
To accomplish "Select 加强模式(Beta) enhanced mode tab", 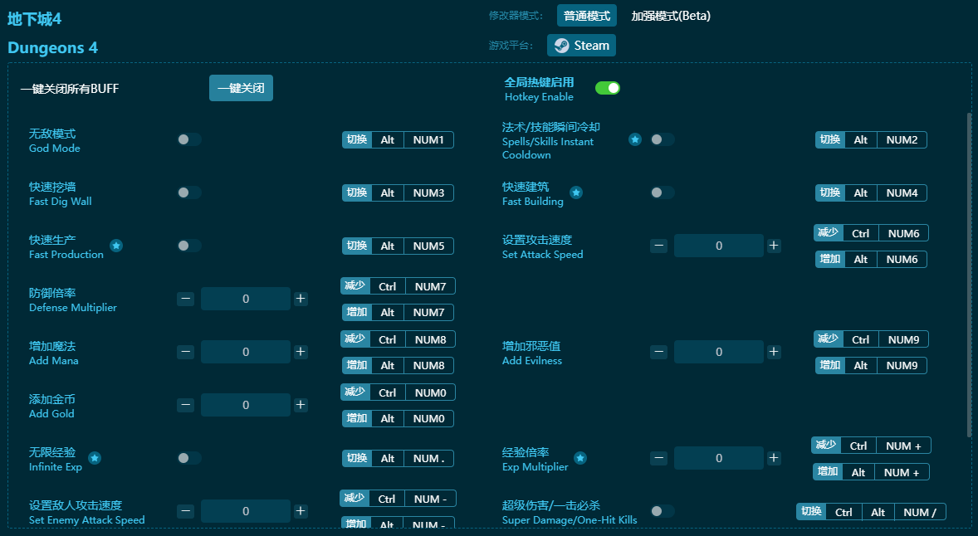I will pos(671,16).
